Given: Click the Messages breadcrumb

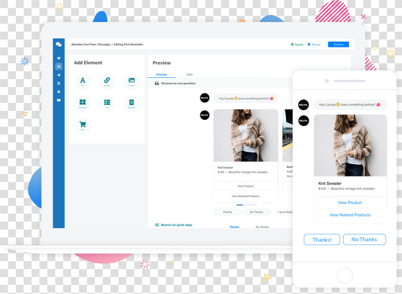Looking at the screenshot, I should point(104,45).
